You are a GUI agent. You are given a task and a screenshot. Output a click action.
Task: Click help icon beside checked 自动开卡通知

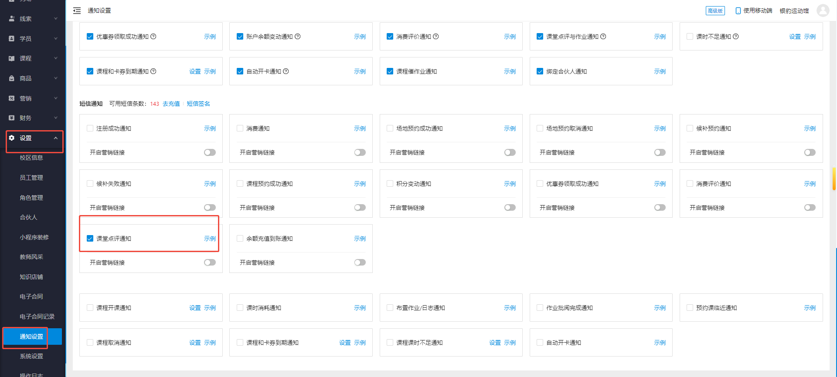tap(286, 71)
